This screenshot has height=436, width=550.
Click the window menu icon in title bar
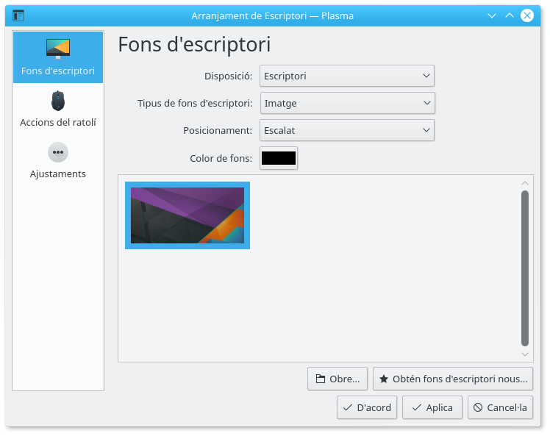18,15
